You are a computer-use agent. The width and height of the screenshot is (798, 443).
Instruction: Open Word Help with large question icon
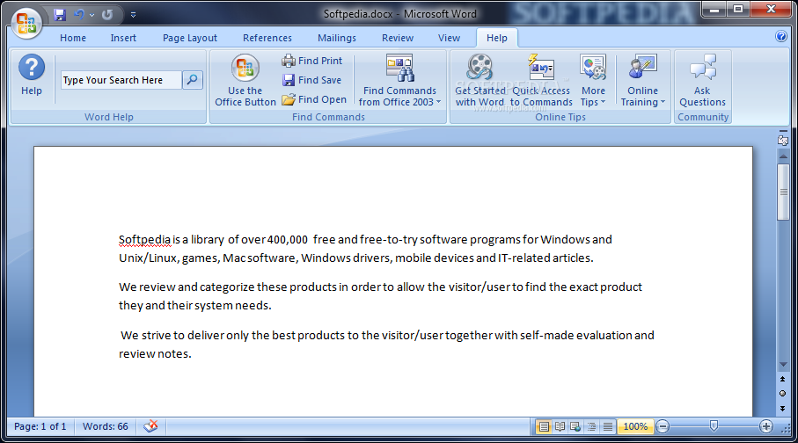click(32, 76)
